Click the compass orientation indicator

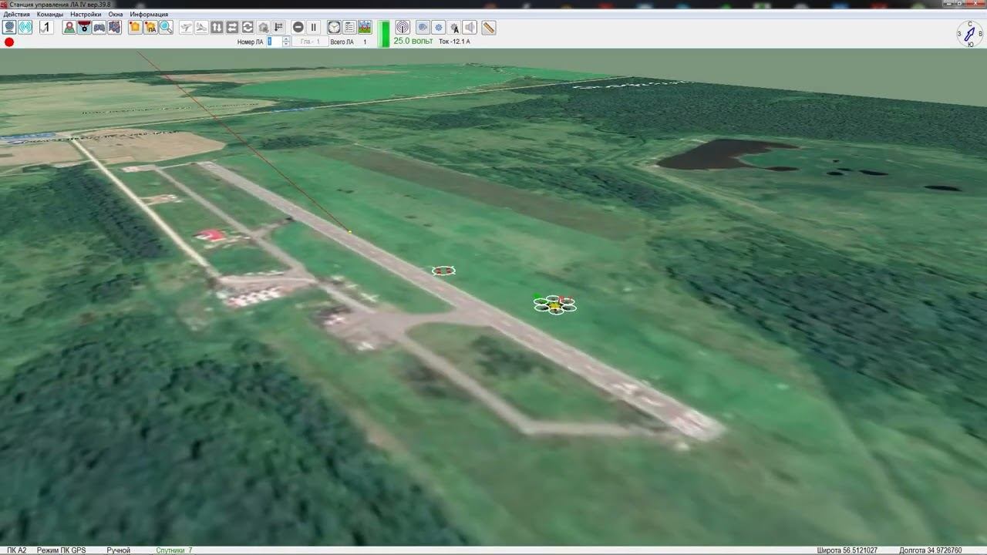pyautogui.click(x=970, y=33)
